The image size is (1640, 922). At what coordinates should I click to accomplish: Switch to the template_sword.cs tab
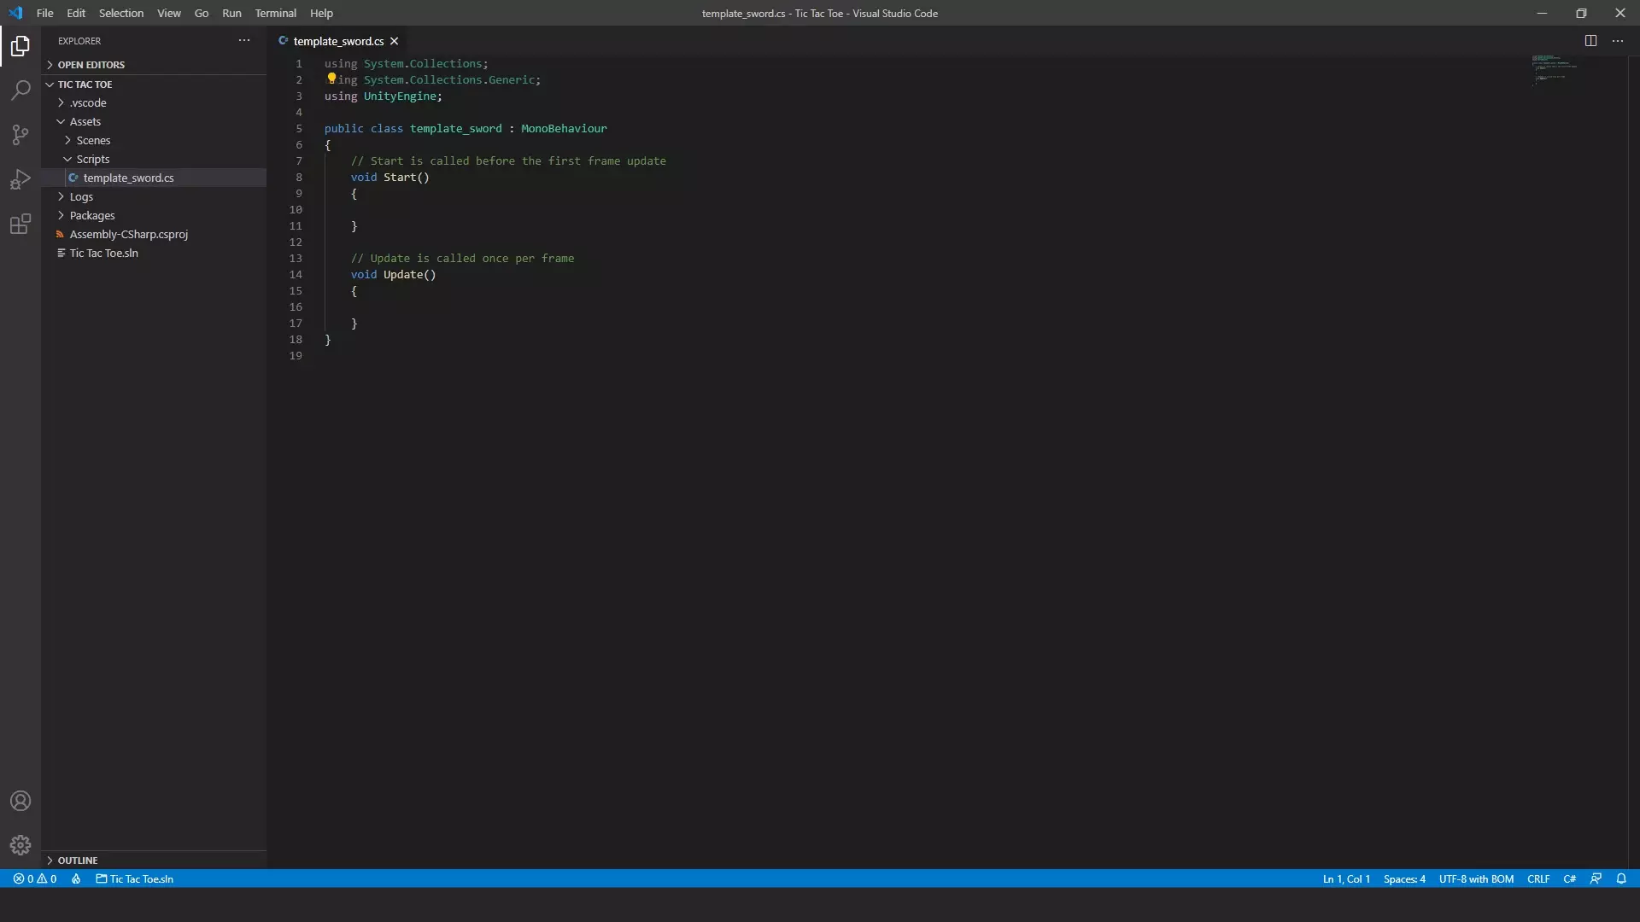tap(337, 41)
